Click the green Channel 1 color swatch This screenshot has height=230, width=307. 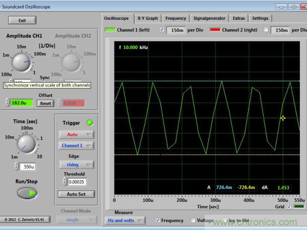click(110, 30)
